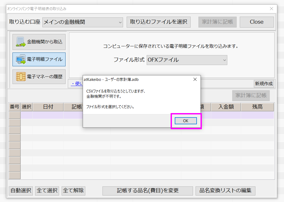Click the Close button at top right

pyautogui.click(x=256, y=22)
